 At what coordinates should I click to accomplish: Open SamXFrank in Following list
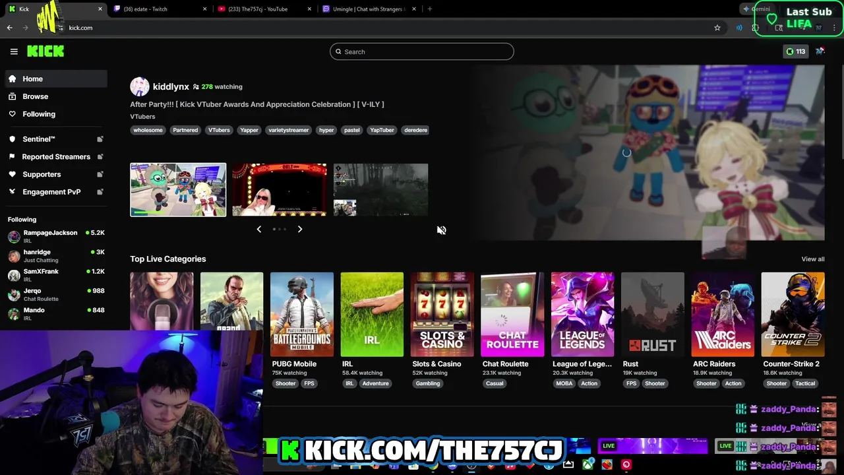click(55, 275)
